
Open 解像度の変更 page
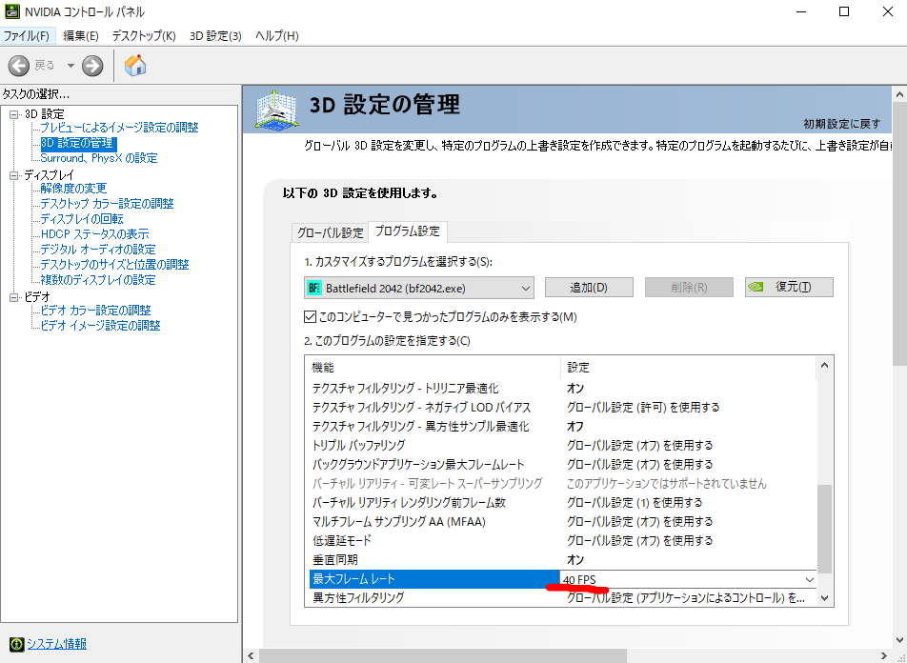coord(73,188)
